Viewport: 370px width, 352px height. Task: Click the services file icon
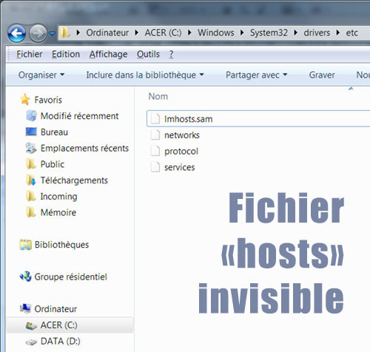click(x=155, y=167)
